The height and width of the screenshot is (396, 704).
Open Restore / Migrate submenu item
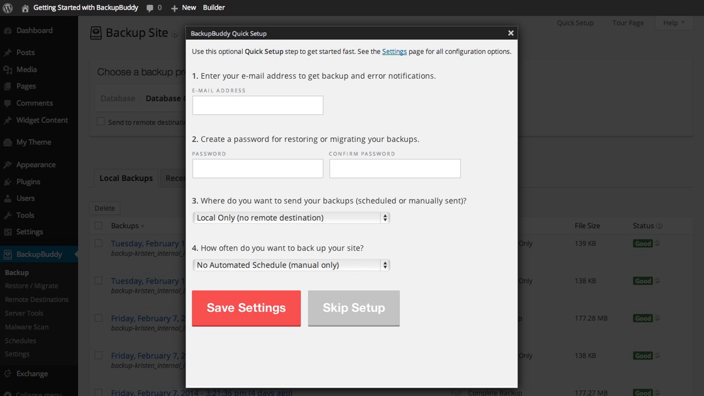(x=32, y=286)
